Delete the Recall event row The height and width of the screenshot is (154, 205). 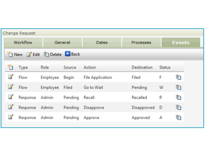point(178,97)
